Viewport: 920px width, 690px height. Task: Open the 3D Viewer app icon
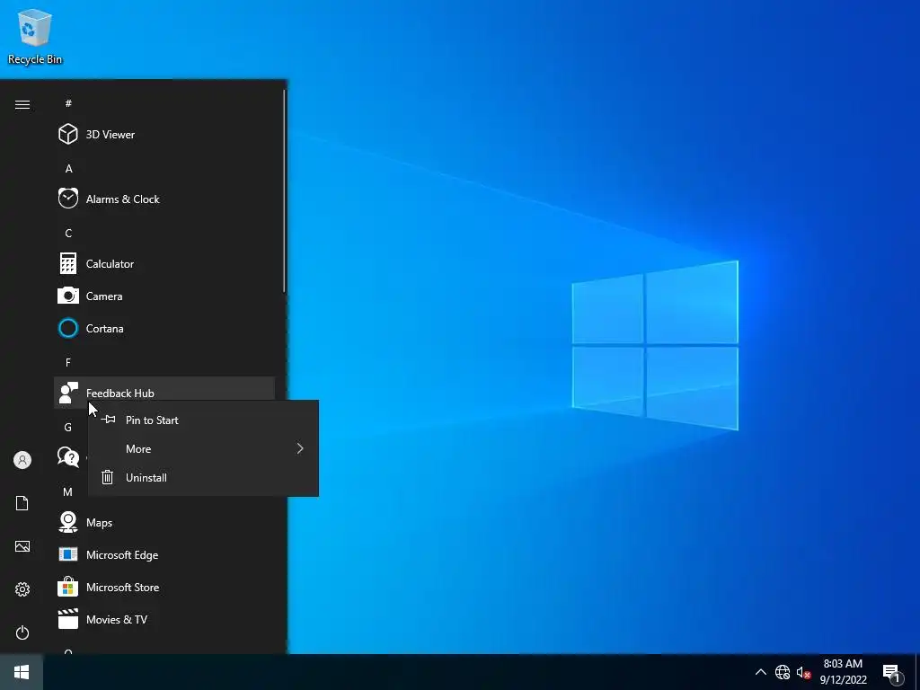coord(68,135)
